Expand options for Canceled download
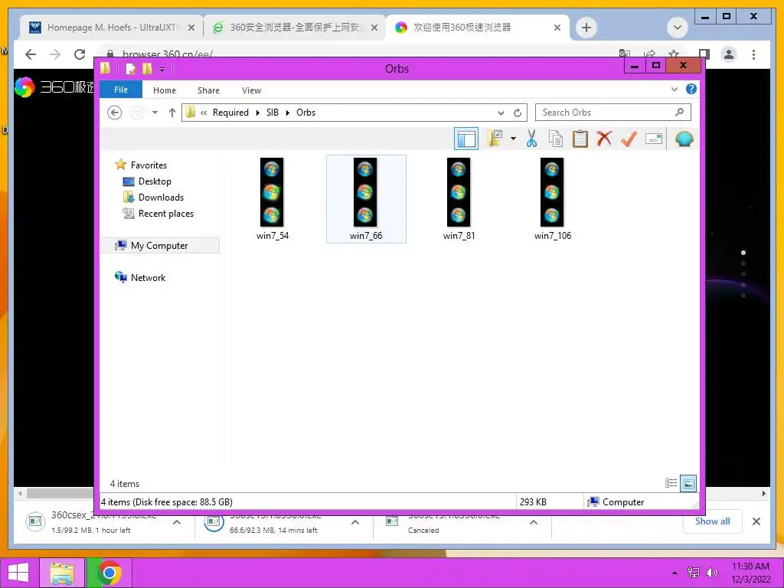 click(534, 522)
